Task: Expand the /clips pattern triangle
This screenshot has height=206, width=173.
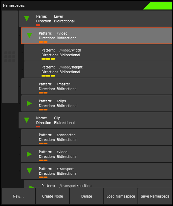Action: tap(29, 103)
